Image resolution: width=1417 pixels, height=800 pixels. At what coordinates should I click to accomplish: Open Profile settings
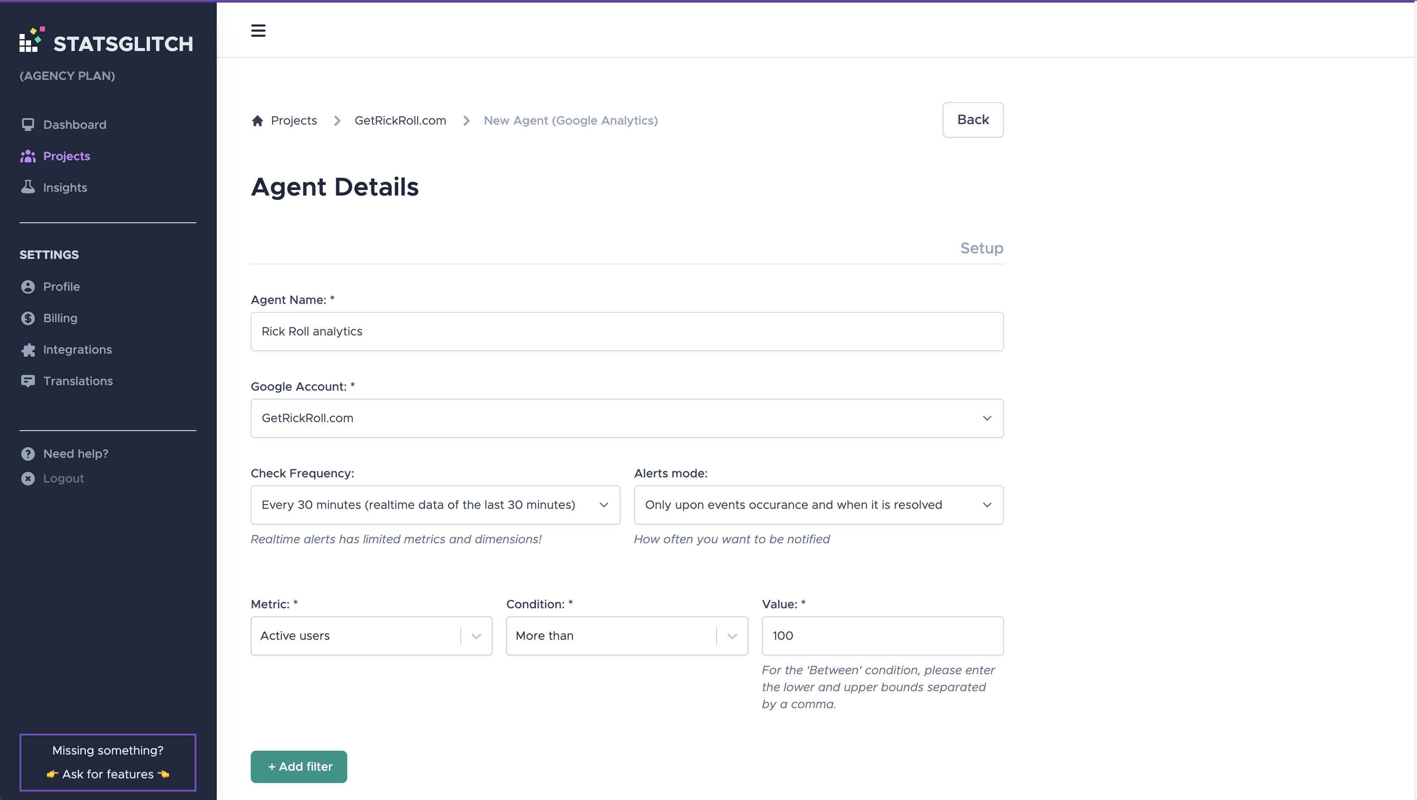click(62, 287)
